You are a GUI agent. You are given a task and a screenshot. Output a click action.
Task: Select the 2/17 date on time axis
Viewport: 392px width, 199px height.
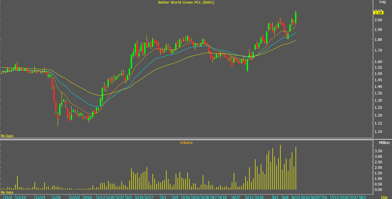click(149, 197)
